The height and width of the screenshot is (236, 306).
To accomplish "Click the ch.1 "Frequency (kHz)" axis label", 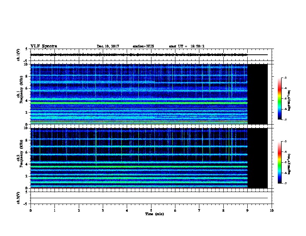I will (21, 90).
